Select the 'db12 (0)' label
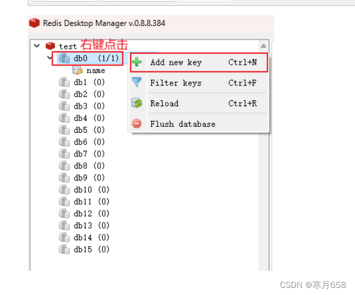 [x=92, y=214]
